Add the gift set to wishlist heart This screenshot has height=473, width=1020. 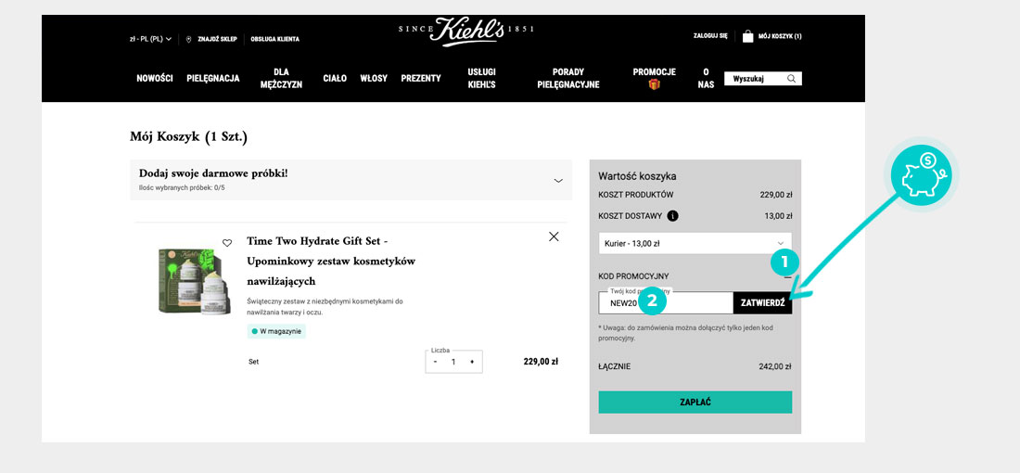pyautogui.click(x=227, y=243)
